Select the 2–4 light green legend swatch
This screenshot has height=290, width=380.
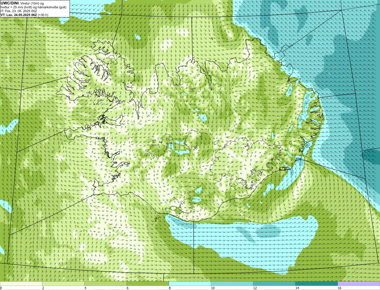click(63, 283)
